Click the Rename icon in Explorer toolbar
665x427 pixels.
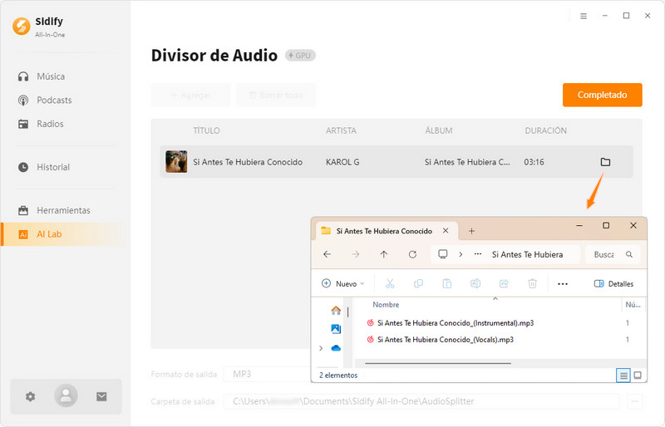[475, 283]
